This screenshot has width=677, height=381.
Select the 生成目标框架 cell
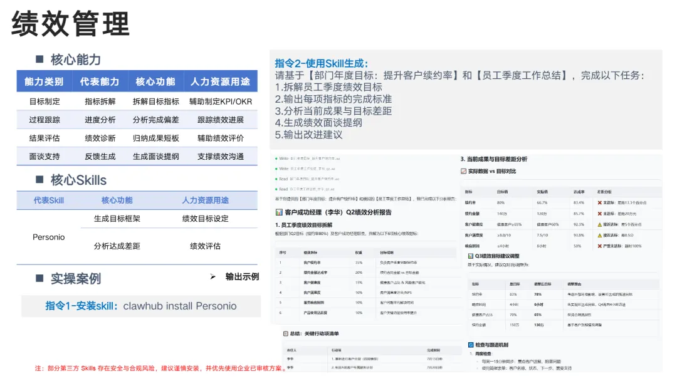click(117, 219)
